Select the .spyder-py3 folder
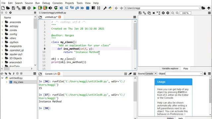The height and width of the screenshot is (119, 212). pyautogui.click(x=16, y=54)
